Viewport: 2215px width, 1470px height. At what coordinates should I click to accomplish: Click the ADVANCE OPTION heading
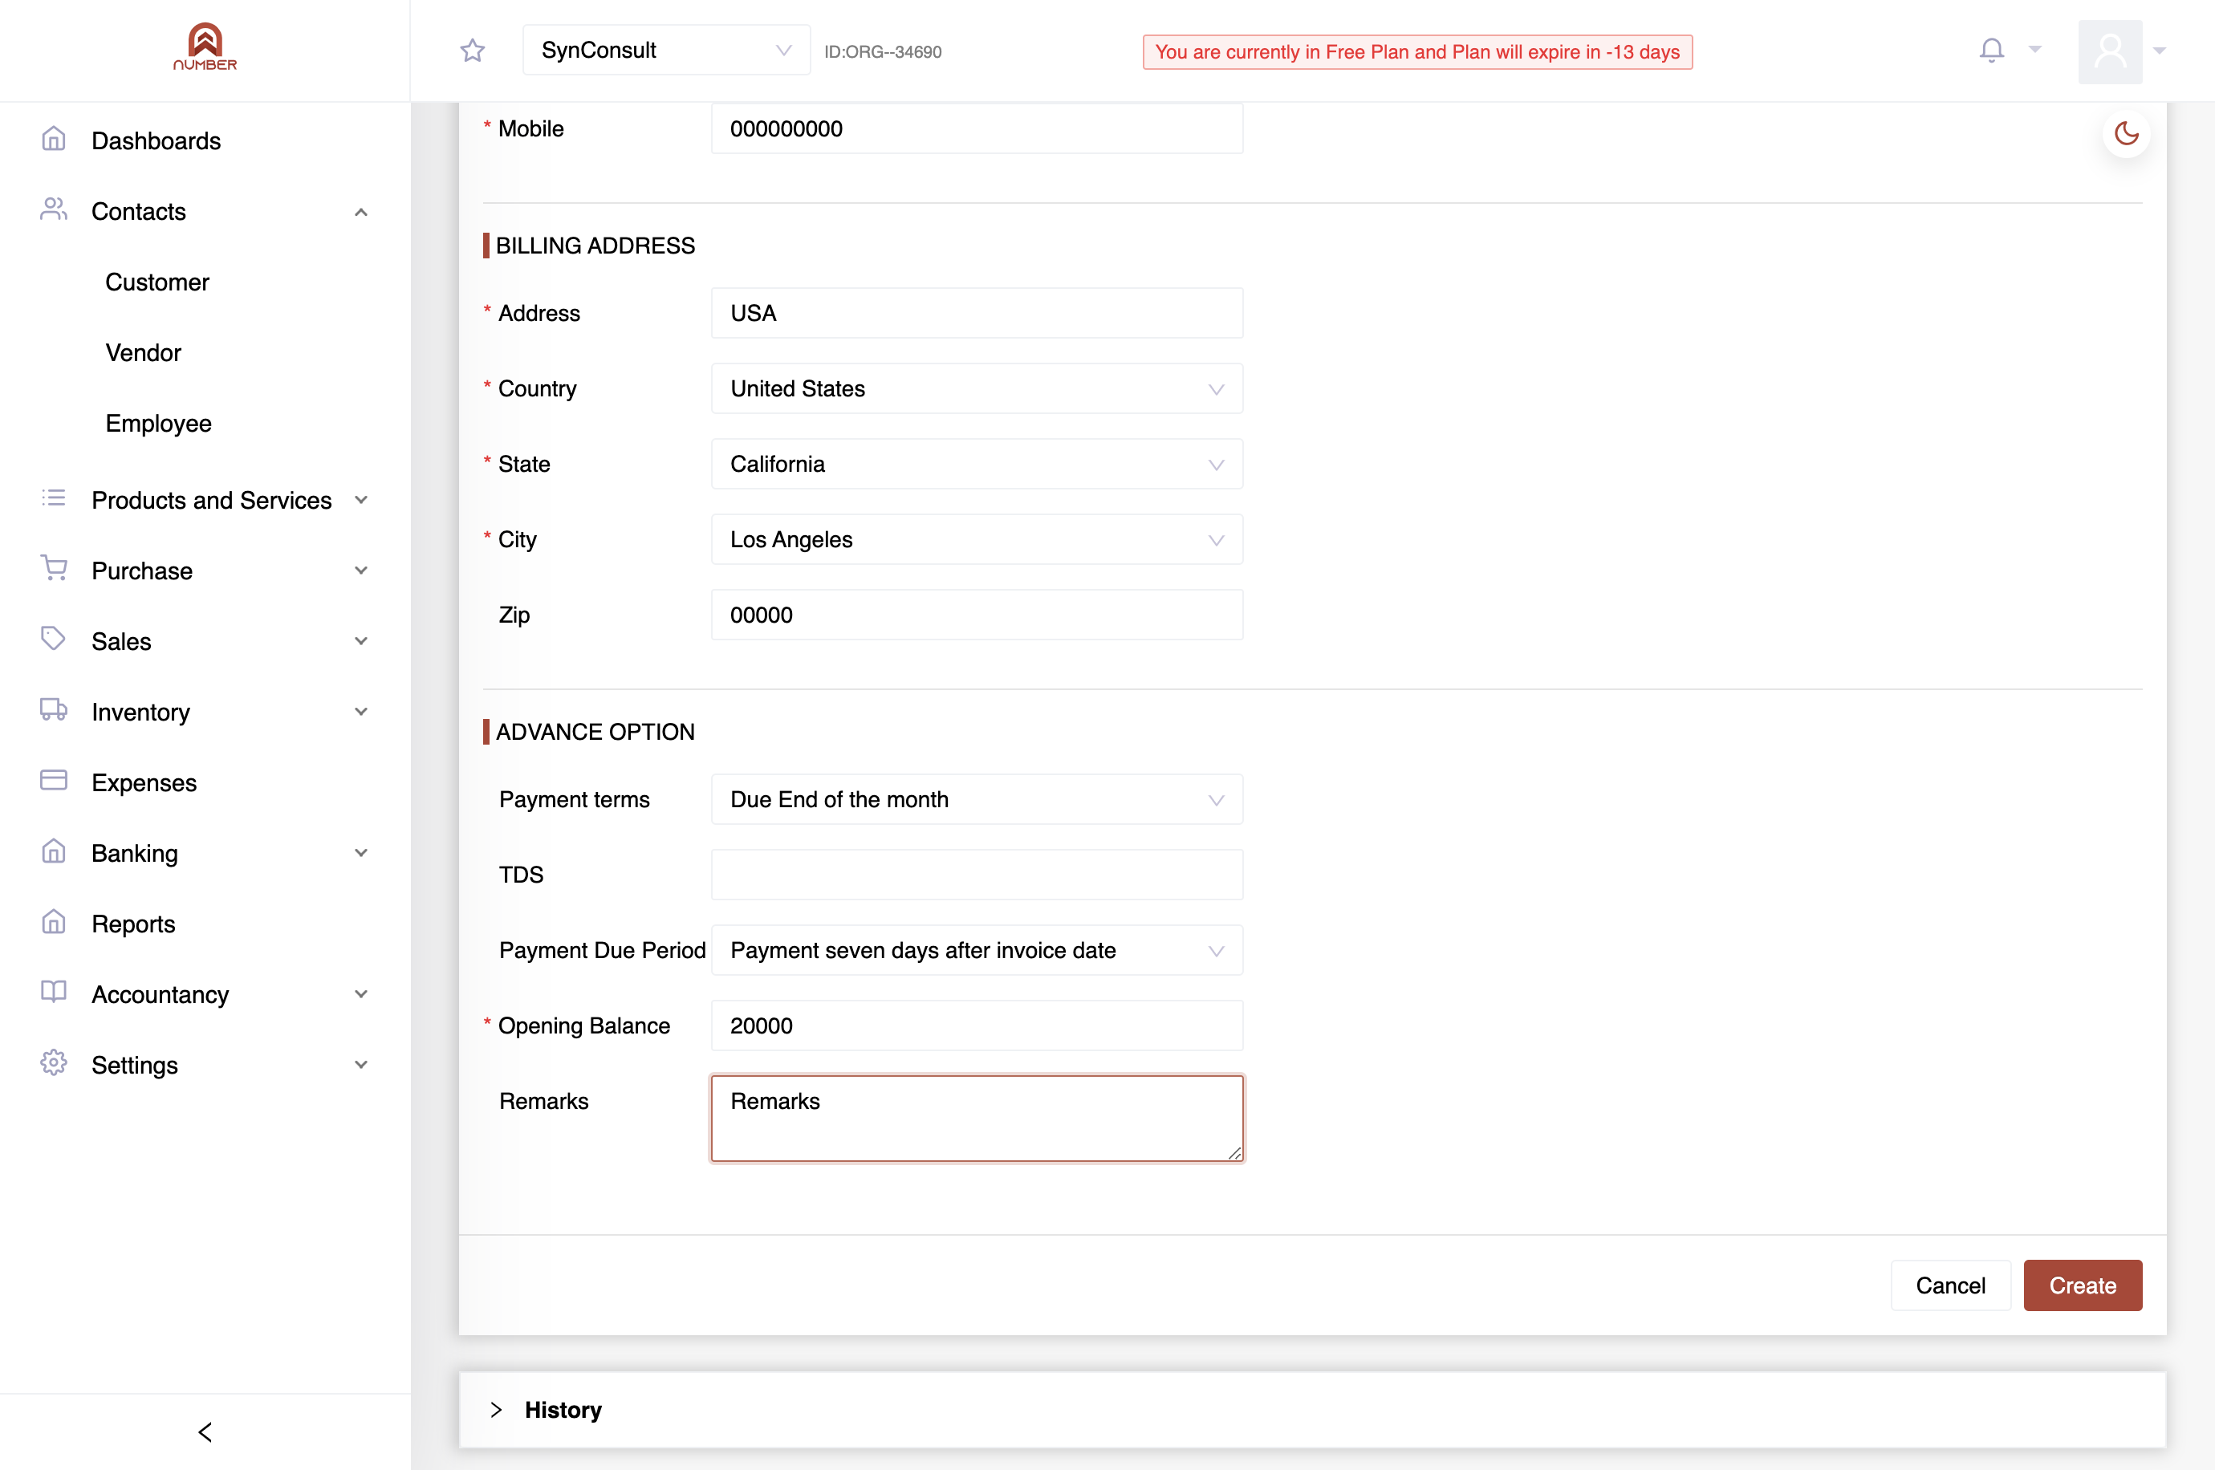click(595, 732)
